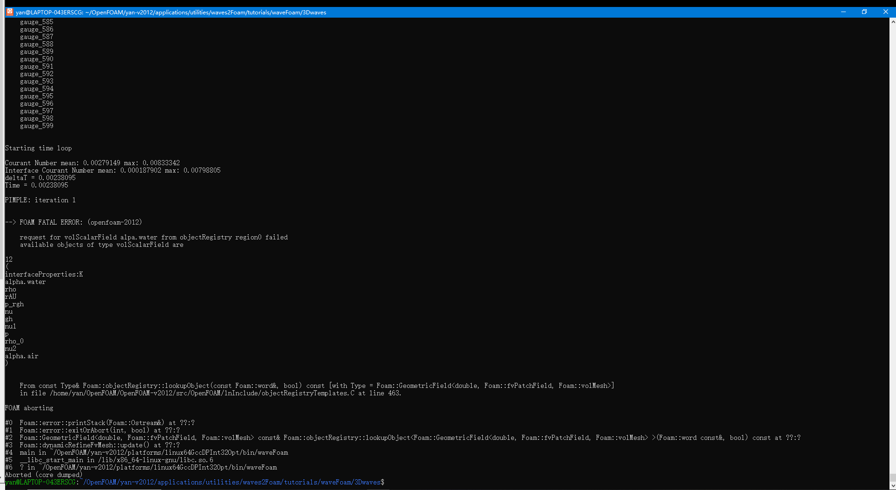Click the 'gauge_585' line
The image size is (896, 490).
click(x=37, y=22)
